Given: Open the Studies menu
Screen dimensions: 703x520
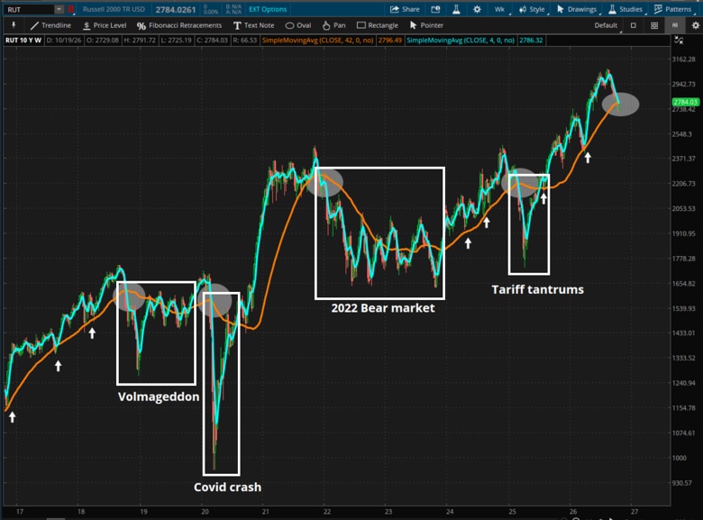Looking at the screenshot, I should [x=625, y=9].
